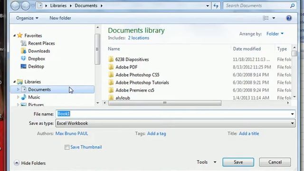Click the Hide Folders button
The width and height of the screenshot is (304, 171).
pyautogui.click(x=29, y=163)
